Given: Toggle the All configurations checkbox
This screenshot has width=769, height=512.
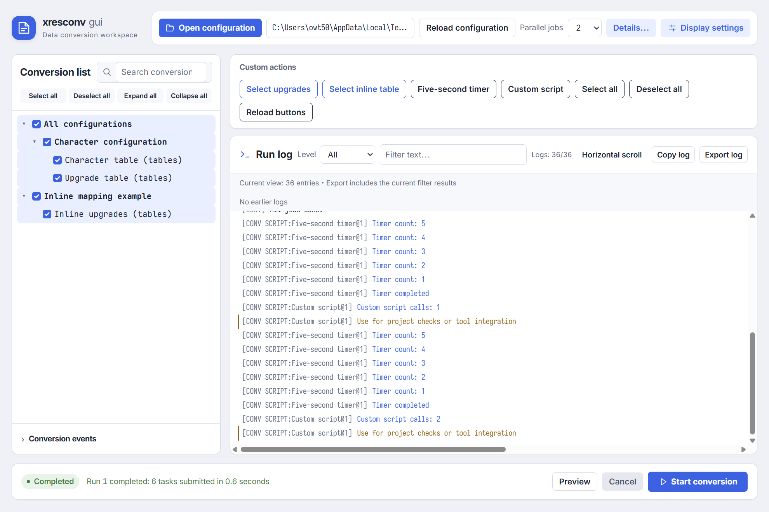Looking at the screenshot, I should tap(37, 124).
